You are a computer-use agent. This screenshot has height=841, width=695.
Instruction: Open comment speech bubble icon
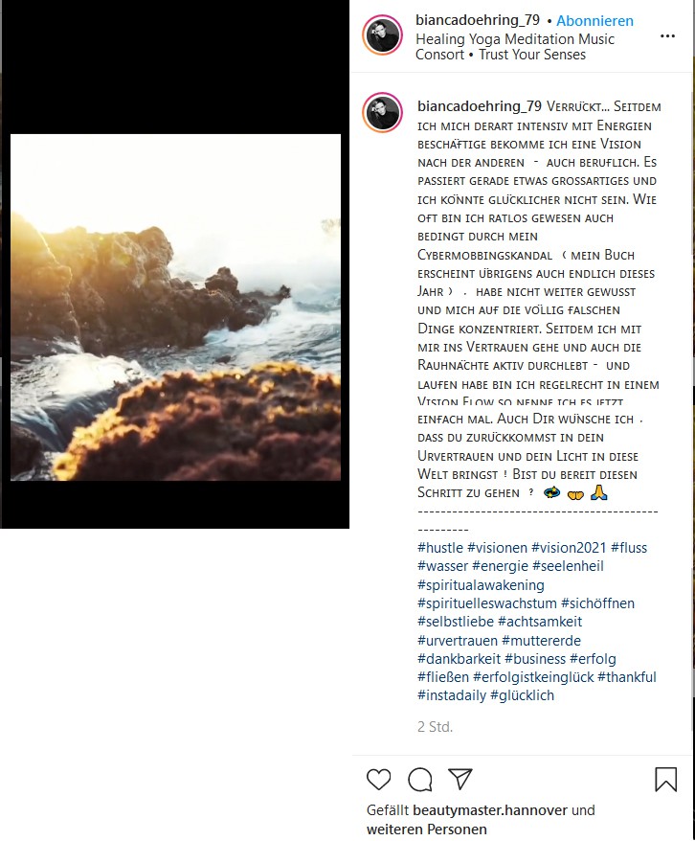point(419,780)
